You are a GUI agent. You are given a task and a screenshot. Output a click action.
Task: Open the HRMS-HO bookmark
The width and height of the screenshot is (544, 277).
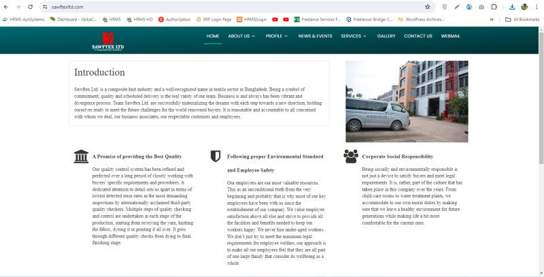point(139,20)
